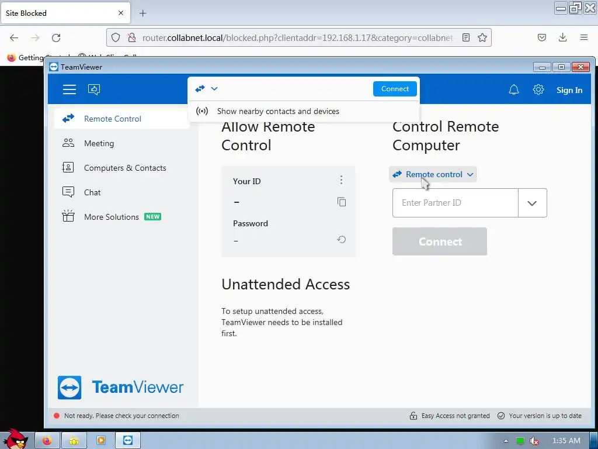The image size is (598, 449).
Task: Click the TeamViewer logo in sidebar
Action: point(120,387)
